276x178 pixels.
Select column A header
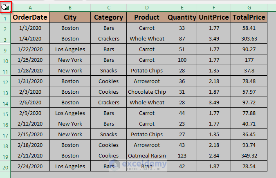[x=30, y=7]
